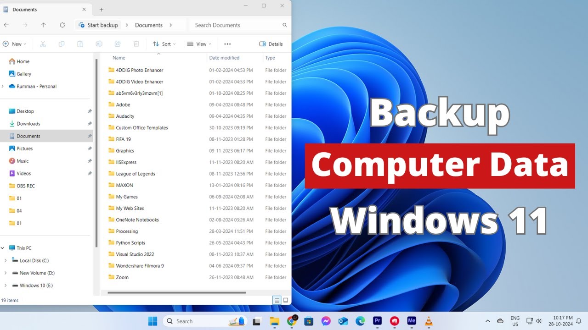Switch to large thumbnails view icon

pyautogui.click(x=286, y=300)
